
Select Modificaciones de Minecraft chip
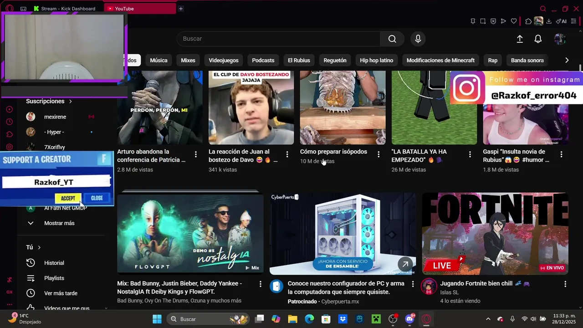[440, 60]
